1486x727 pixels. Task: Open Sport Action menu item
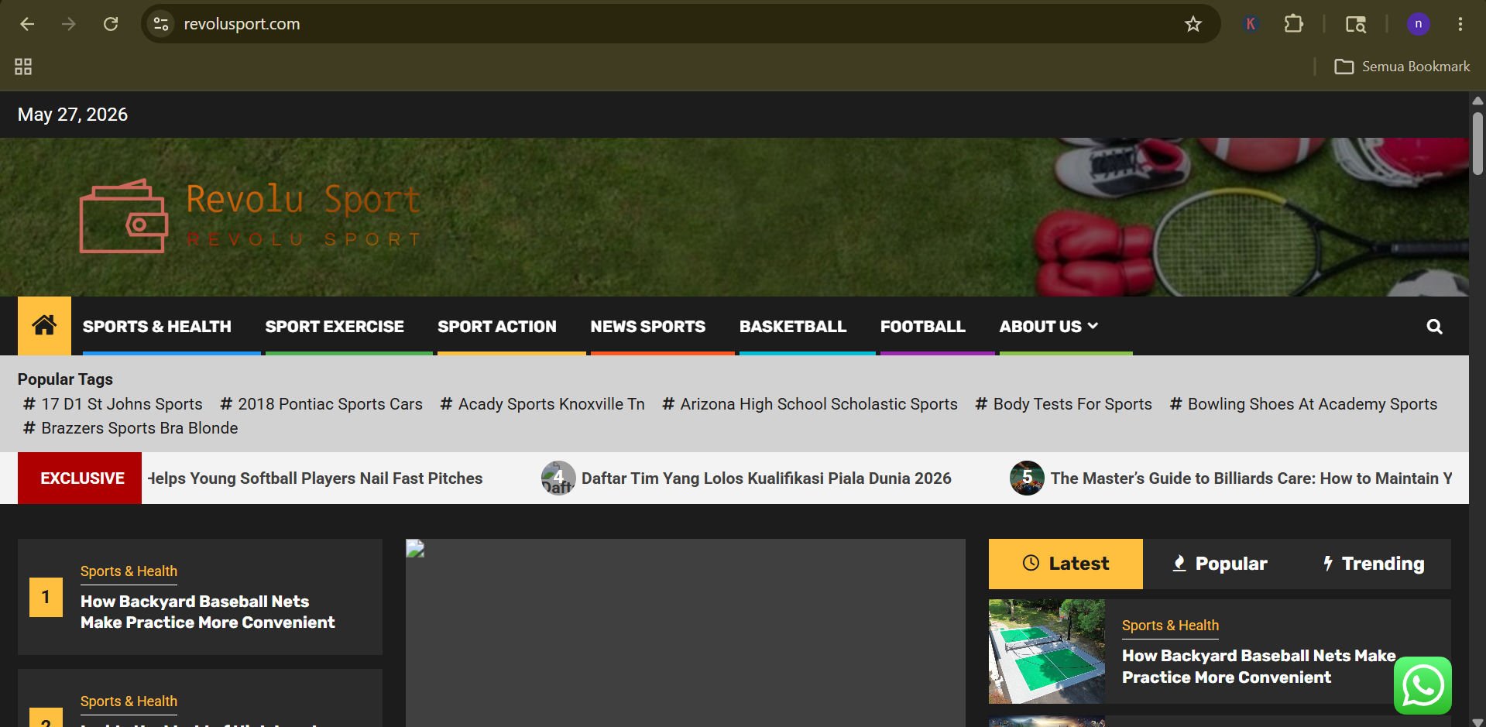point(497,327)
